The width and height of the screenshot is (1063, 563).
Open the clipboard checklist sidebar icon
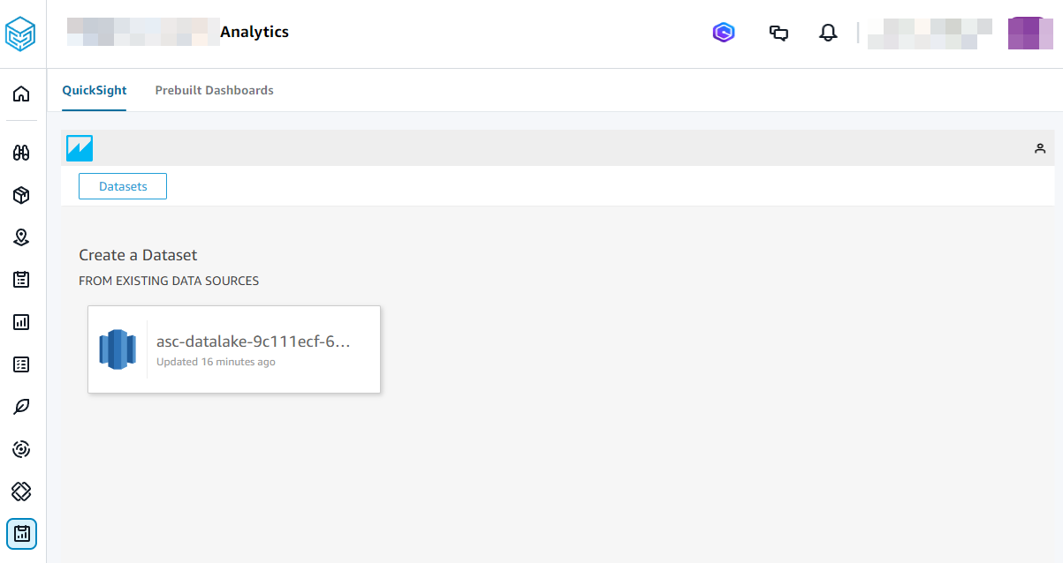click(x=21, y=280)
